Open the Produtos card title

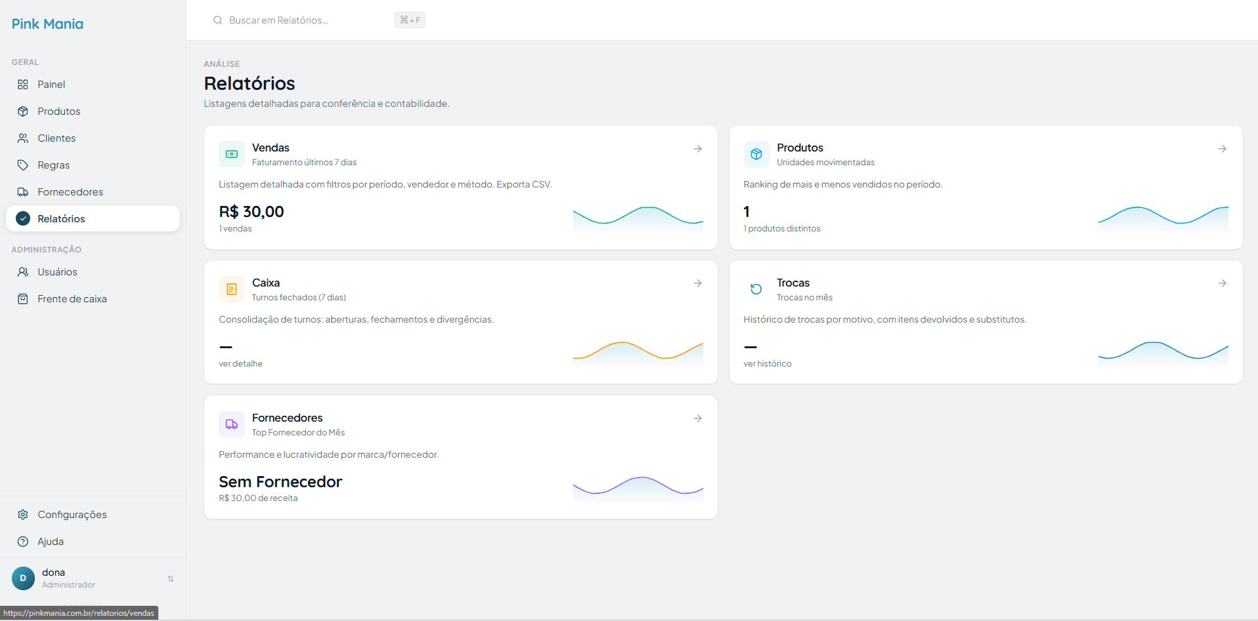pos(800,148)
